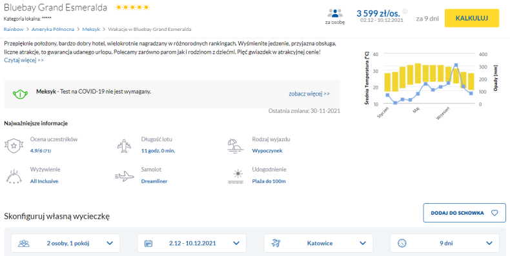The height and width of the screenshot is (256, 510).
Task: Open the '2.12 - 10.12.2021' date dropdown
Action: pos(192,243)
